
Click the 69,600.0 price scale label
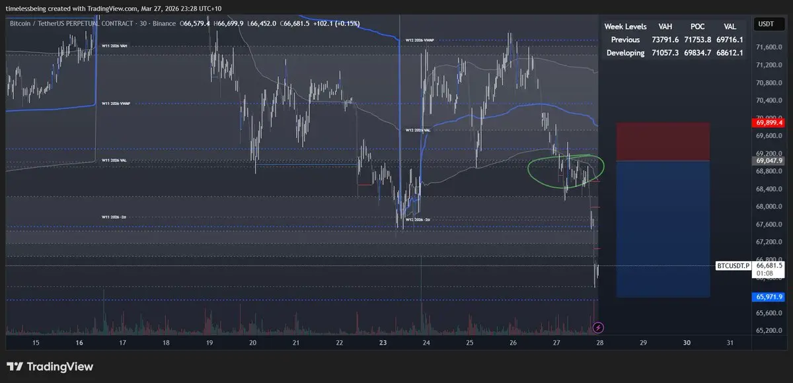click(770, 135)
